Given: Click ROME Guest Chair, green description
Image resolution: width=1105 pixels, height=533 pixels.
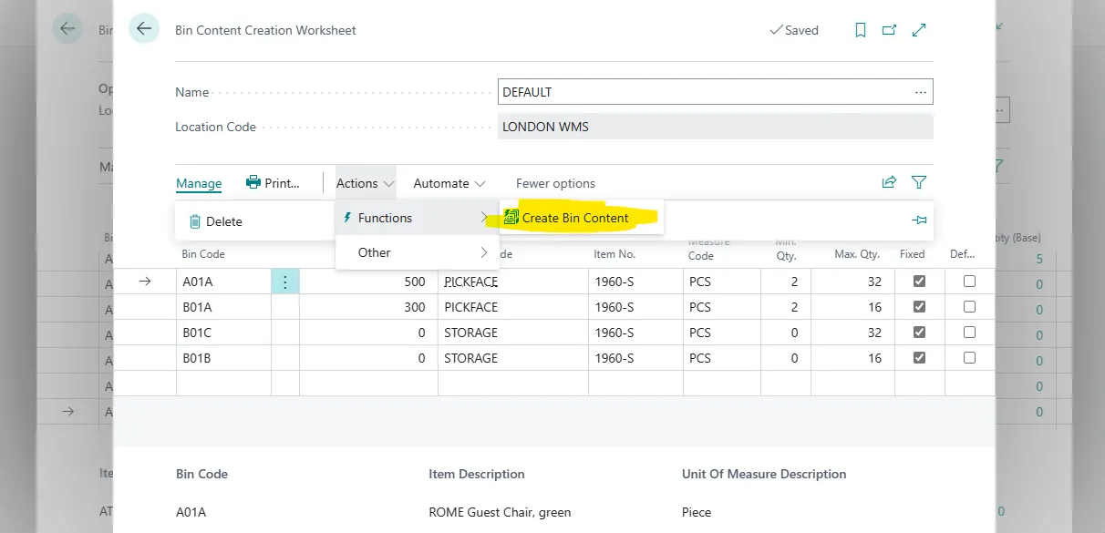Looking at the screenshot, I should point(500,512).
